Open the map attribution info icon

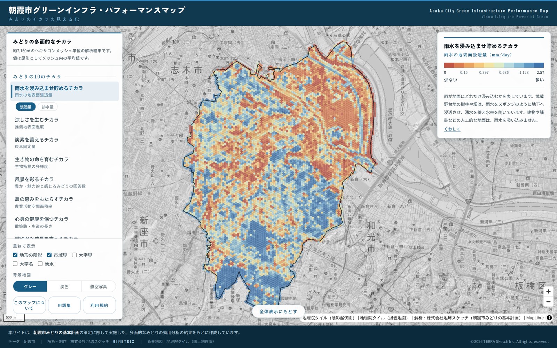pyautogui.click(x=549, y=318)
